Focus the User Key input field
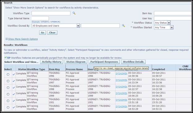193x113 pixels. [173, 18]
